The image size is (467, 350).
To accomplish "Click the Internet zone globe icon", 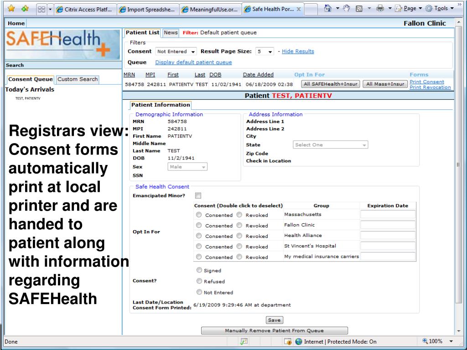I will [299, 342].
